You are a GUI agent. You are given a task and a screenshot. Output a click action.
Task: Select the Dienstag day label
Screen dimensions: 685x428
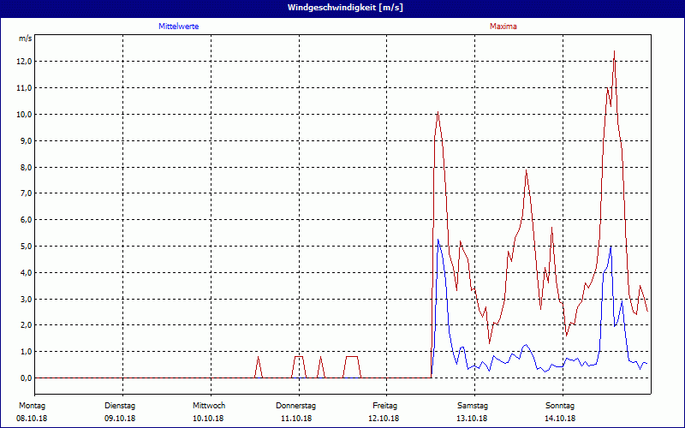pyautogui.click(x=120, y=405)
